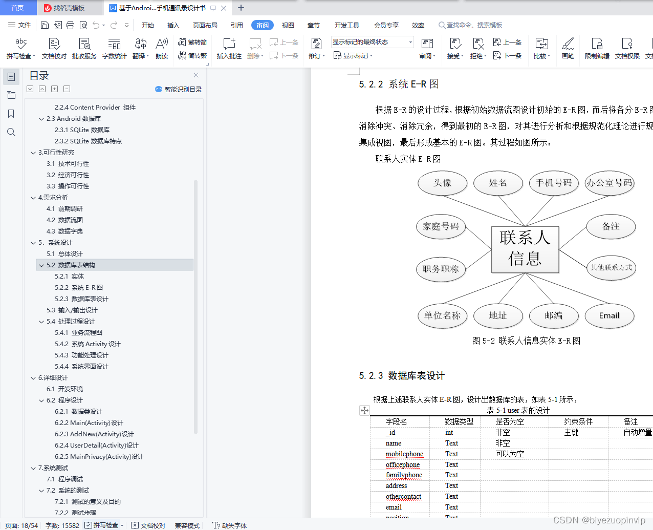Jump to the next change (下一条) beside Reject
This screenshot has height=530, width=653.
(507, 55)
